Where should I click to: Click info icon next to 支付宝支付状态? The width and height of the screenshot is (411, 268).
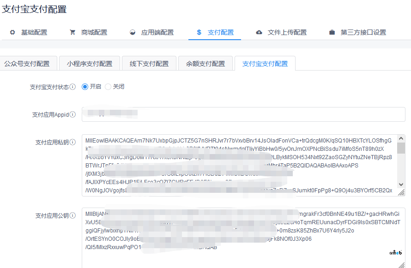[x=73, y=87]
